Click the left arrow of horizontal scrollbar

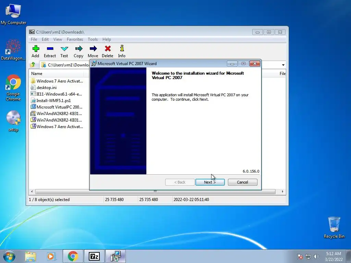(32, 191)
